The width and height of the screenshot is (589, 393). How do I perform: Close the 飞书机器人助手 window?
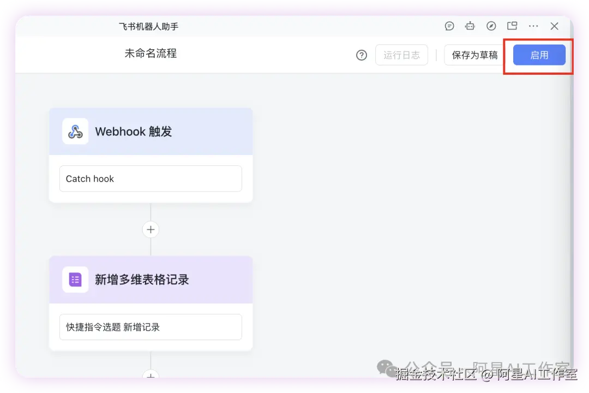pyautogui.click(x=555, y=26)
